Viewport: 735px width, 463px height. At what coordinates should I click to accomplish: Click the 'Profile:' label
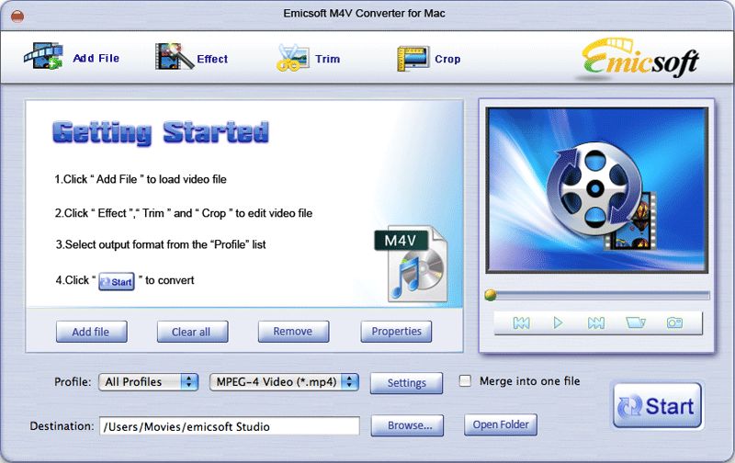(x=73, y=382)
